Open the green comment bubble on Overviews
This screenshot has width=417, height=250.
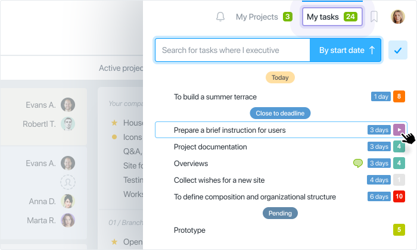click(x=357, y=163)
